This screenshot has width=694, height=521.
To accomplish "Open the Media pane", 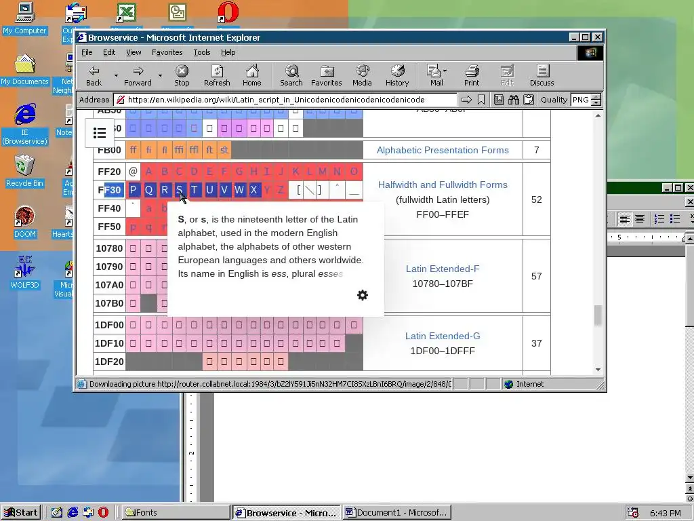I will (x=362, y=76).
